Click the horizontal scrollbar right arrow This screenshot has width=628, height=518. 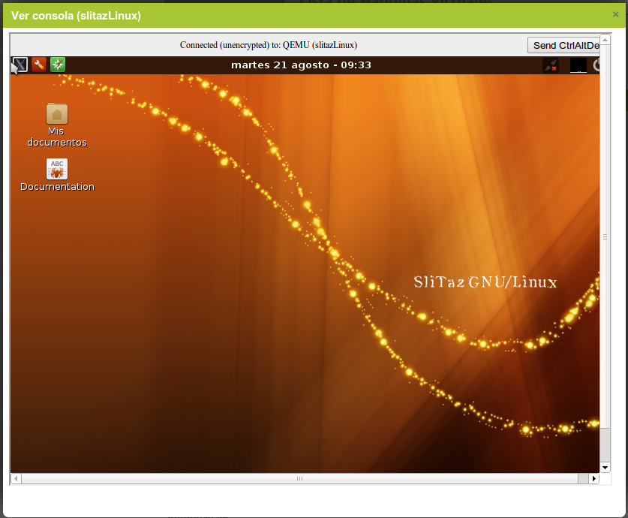[x=594, y=478]
